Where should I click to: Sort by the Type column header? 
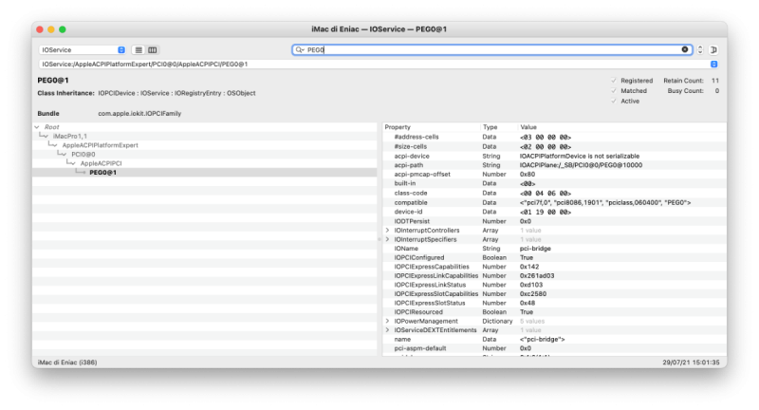click(490, 126)
